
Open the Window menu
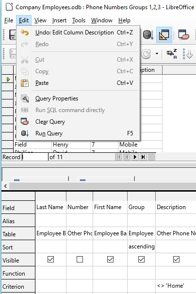click(102, 20)
